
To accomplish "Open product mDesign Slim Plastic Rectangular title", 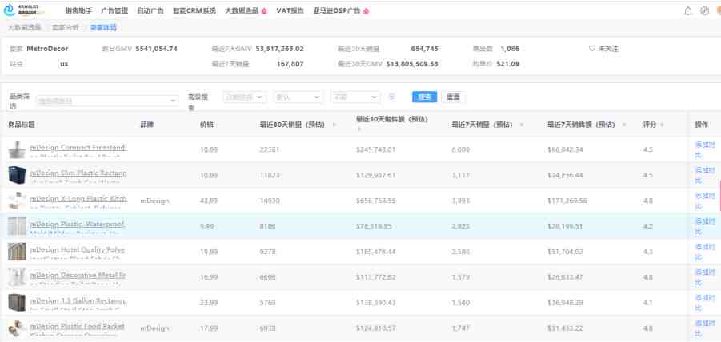I will [x=78, y=173].
